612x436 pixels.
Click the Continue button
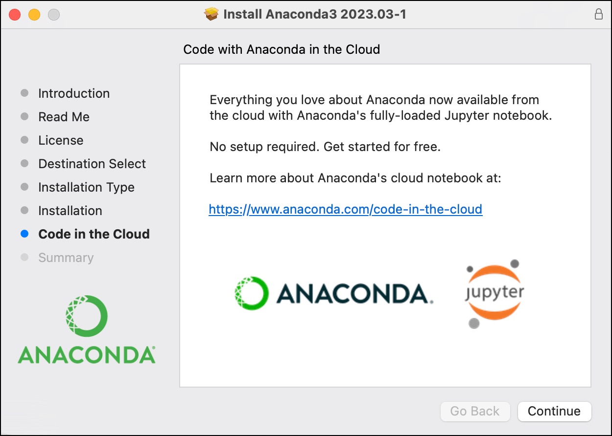coord(554,411)
